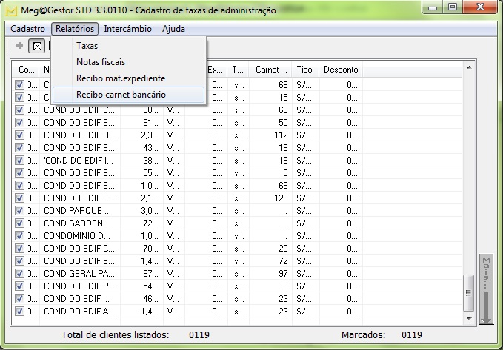The width and height of the screenshot is (503, 350).
Task: Click the vertical scrollbar thumb
Action: pos(469,292)
